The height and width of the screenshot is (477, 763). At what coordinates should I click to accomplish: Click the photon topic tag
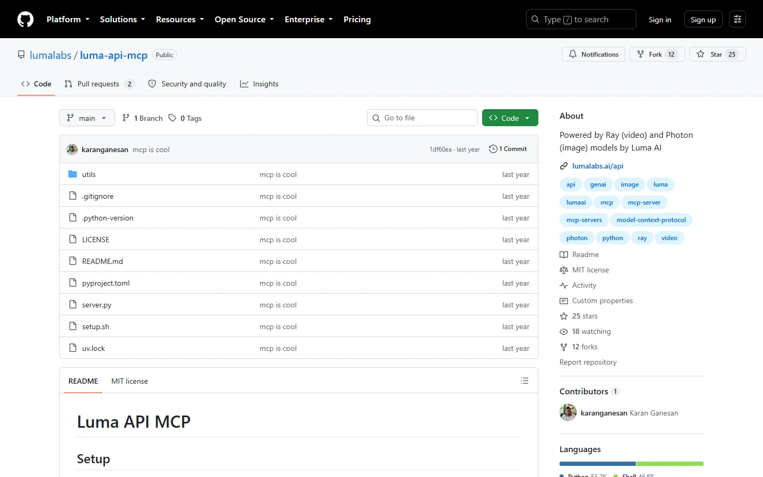pyautogui.click(x=576, y=238)
